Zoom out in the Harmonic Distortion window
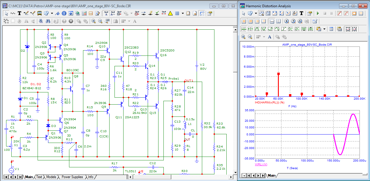The height and width of the screenshot is (181, 370). (x=250, y=37)
